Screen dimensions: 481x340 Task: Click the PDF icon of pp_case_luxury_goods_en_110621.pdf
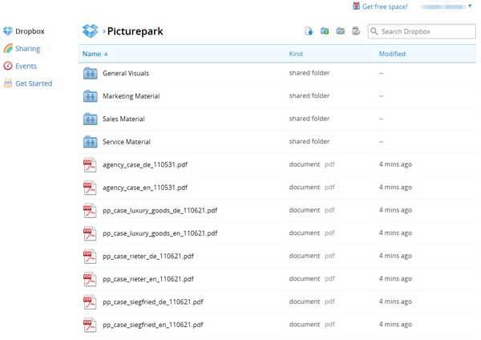90,233
